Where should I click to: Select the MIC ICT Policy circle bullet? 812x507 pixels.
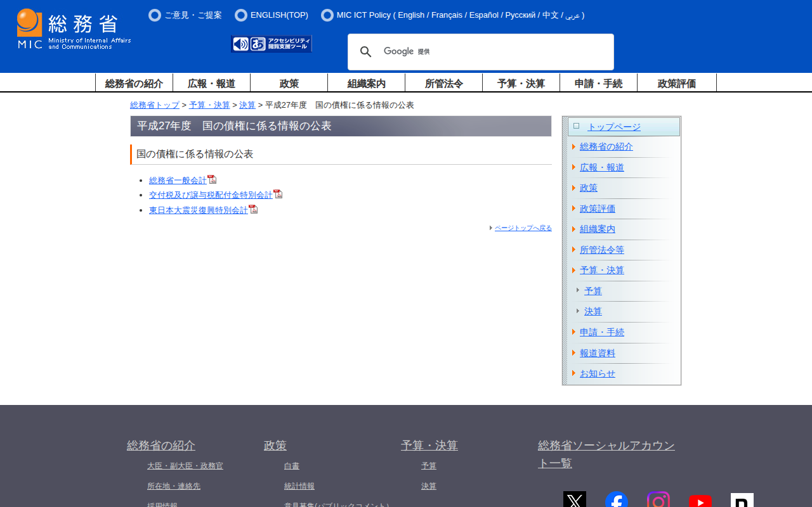[x=327, y=15]
